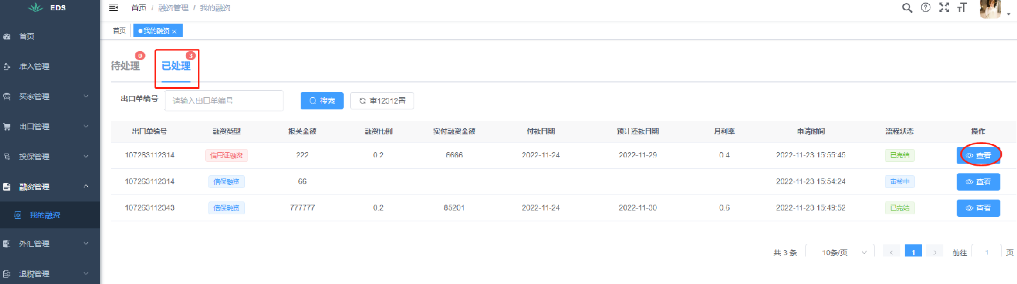
Task: Open the help question mark icon
Action: click(x=925, y=8)
